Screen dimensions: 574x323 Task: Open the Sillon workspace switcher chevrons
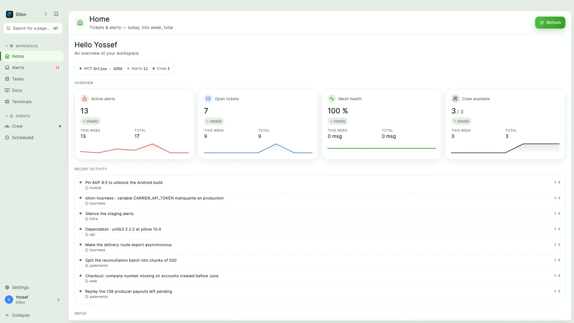(x=46, y=14)
